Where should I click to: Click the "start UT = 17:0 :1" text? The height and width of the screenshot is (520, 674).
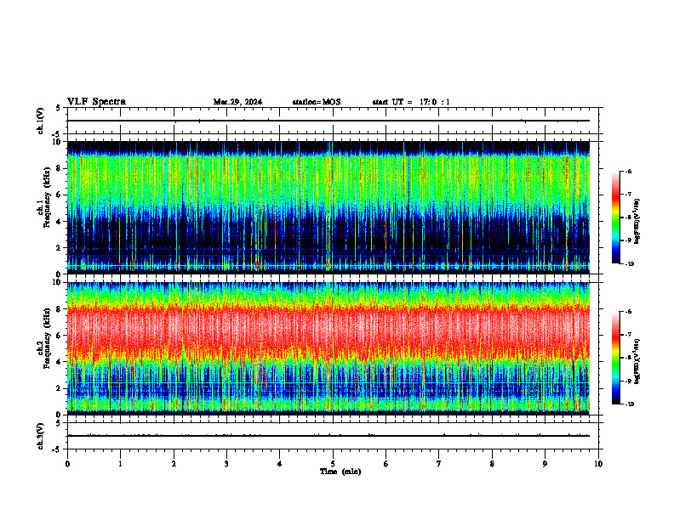tap(411, 102)
